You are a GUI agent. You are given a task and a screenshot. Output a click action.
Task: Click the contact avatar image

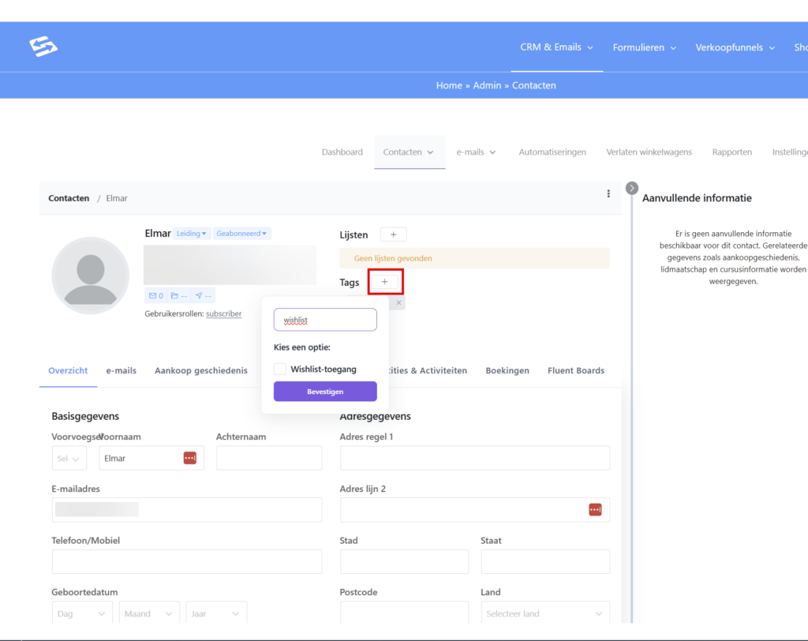click(x=90, y=276)
